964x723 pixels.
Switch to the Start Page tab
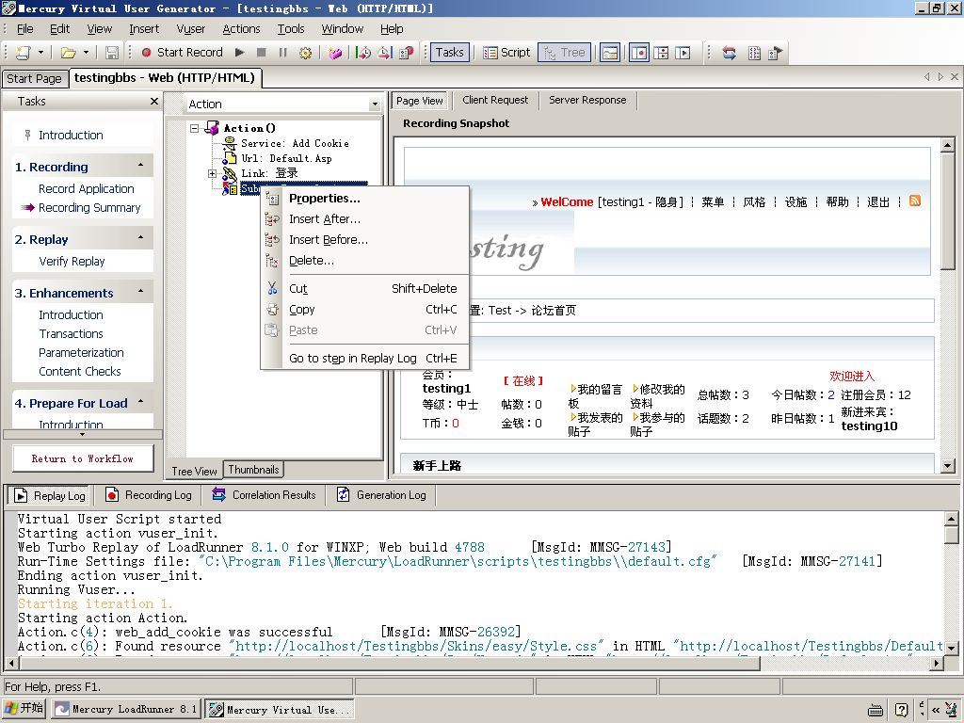[34, 79]
